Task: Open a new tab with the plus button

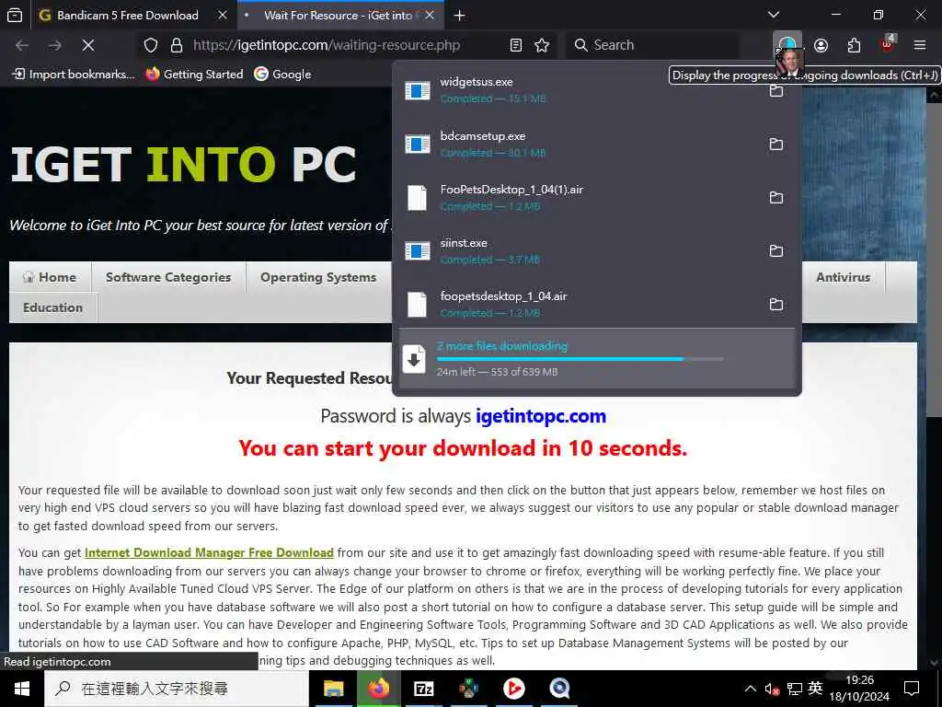Action: pos(460,16)
